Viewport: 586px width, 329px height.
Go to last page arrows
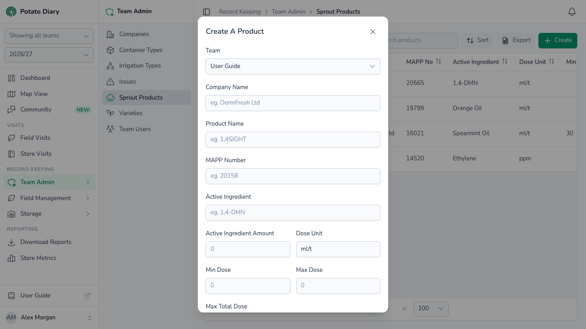404,308
